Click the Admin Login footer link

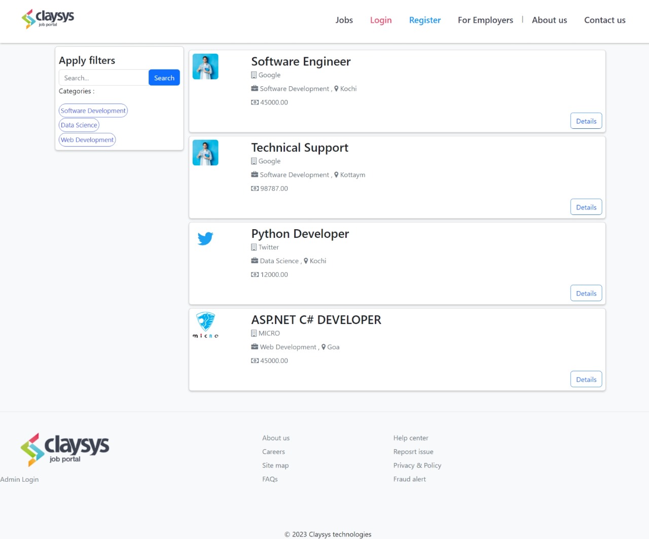19,480
